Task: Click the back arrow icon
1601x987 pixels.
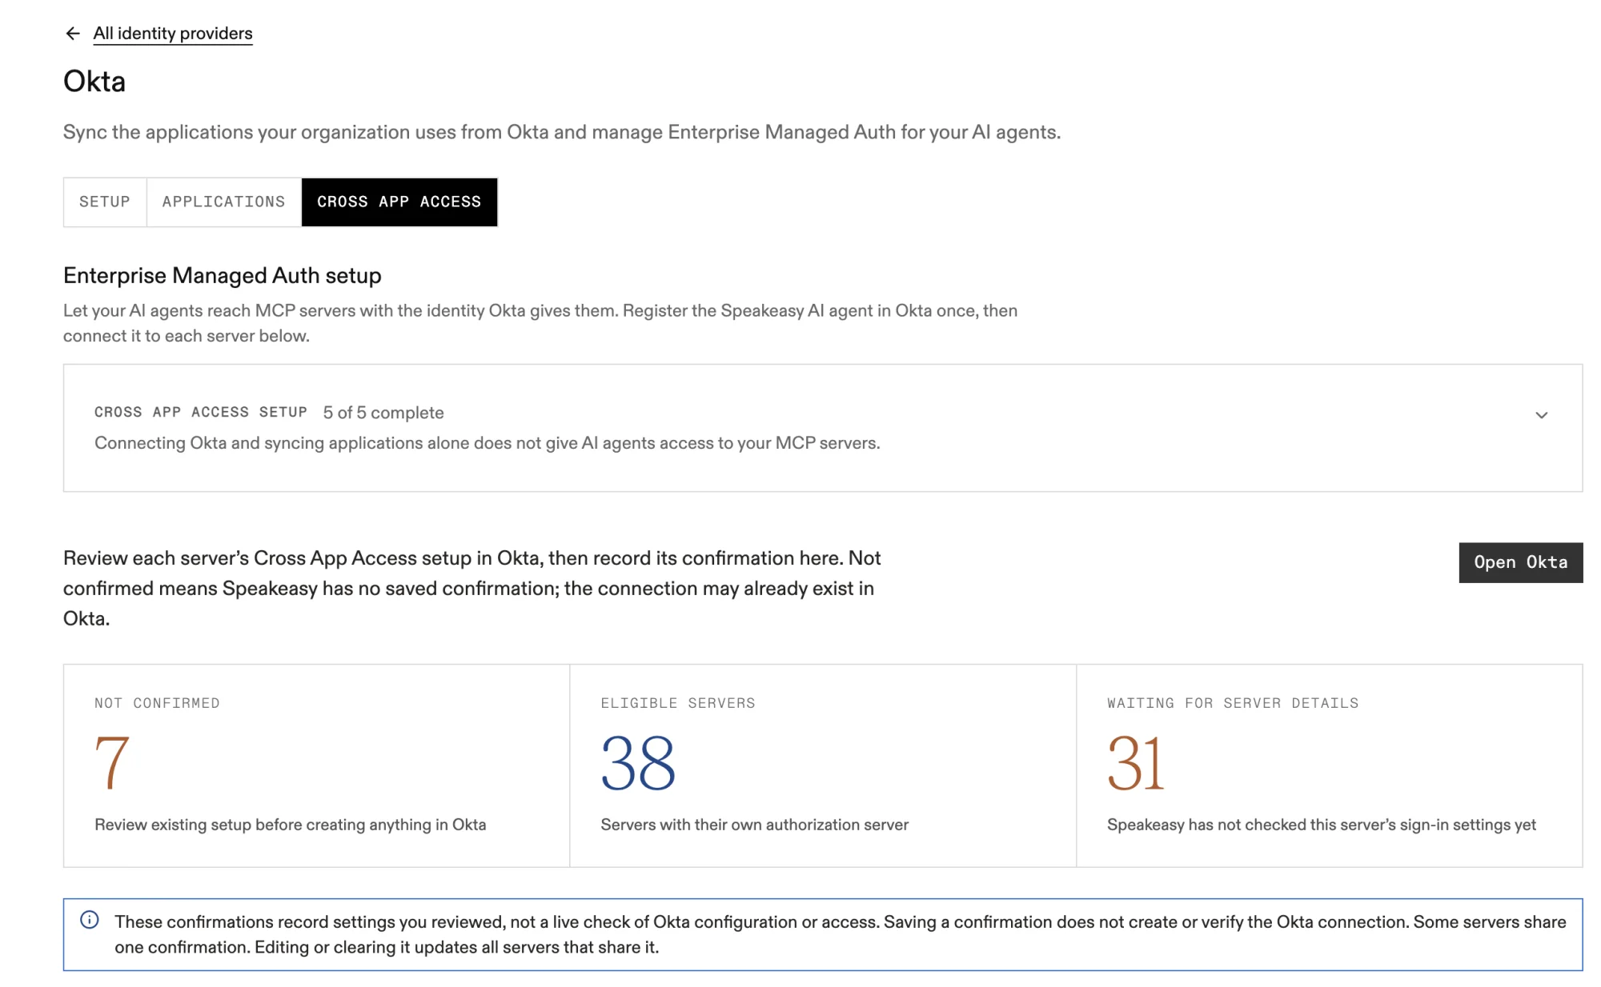Action: (x=73, y=34)
